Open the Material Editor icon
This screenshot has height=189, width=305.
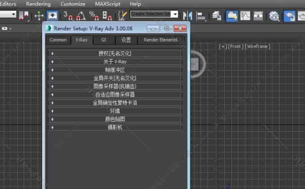274,15
